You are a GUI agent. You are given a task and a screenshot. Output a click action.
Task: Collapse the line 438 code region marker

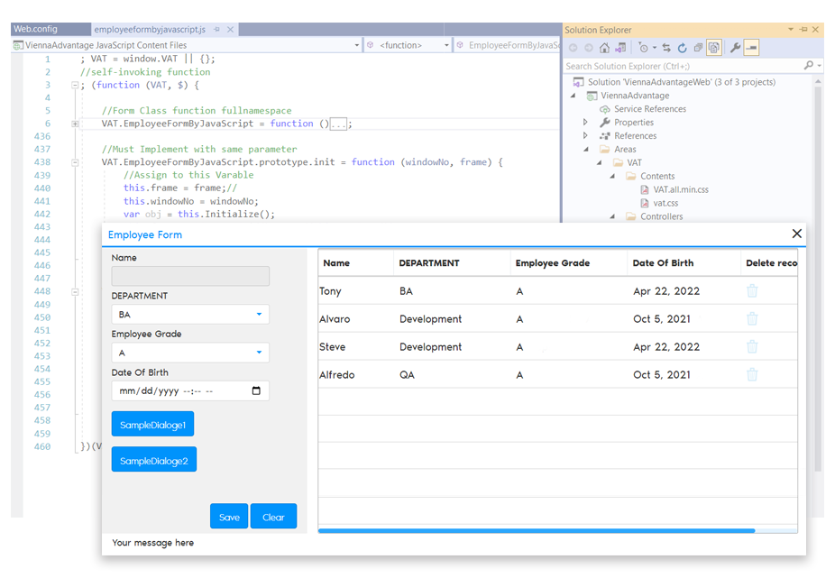tap(74, 162)
